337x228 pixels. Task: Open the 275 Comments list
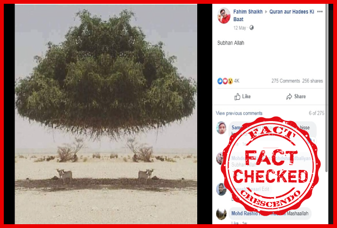click(286, 81)
